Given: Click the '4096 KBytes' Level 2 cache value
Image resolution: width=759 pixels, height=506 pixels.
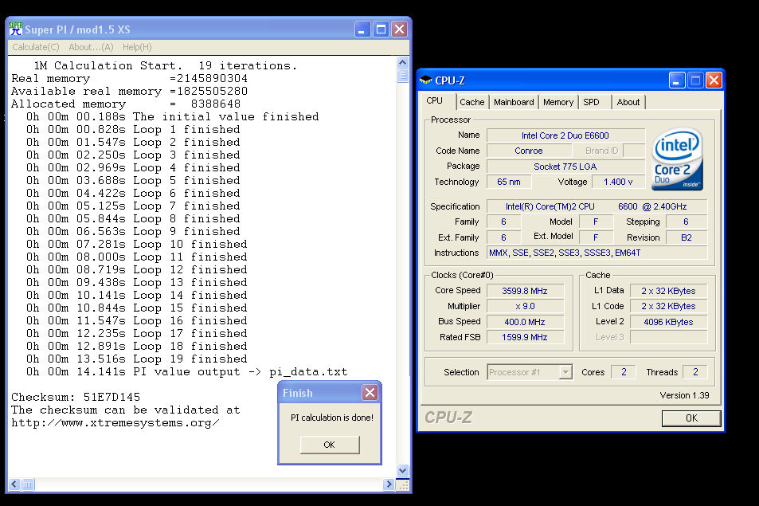Looking at the screenshot, I should pyautogui.click(x=668, y=322).
